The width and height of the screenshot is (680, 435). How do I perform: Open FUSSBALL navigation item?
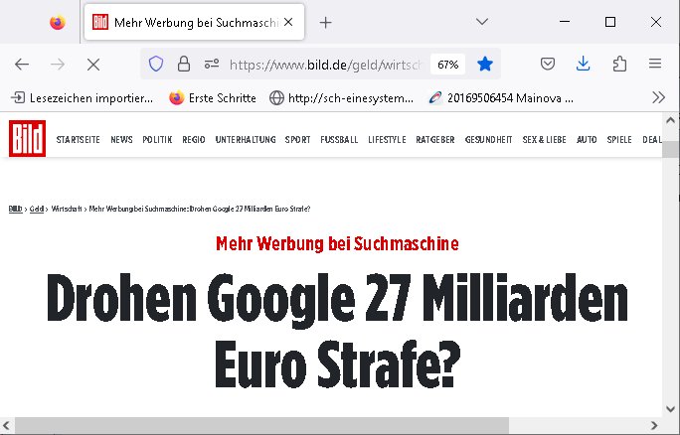point(339,139)
